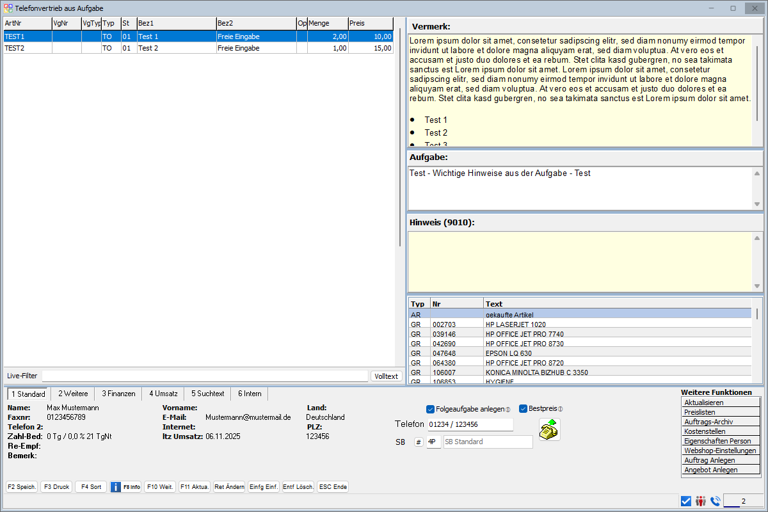Click into the Live-Filter input field

point(205,376)
